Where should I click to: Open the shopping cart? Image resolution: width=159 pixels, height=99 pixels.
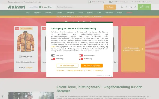pyautogui.click(x=144, y=7)
